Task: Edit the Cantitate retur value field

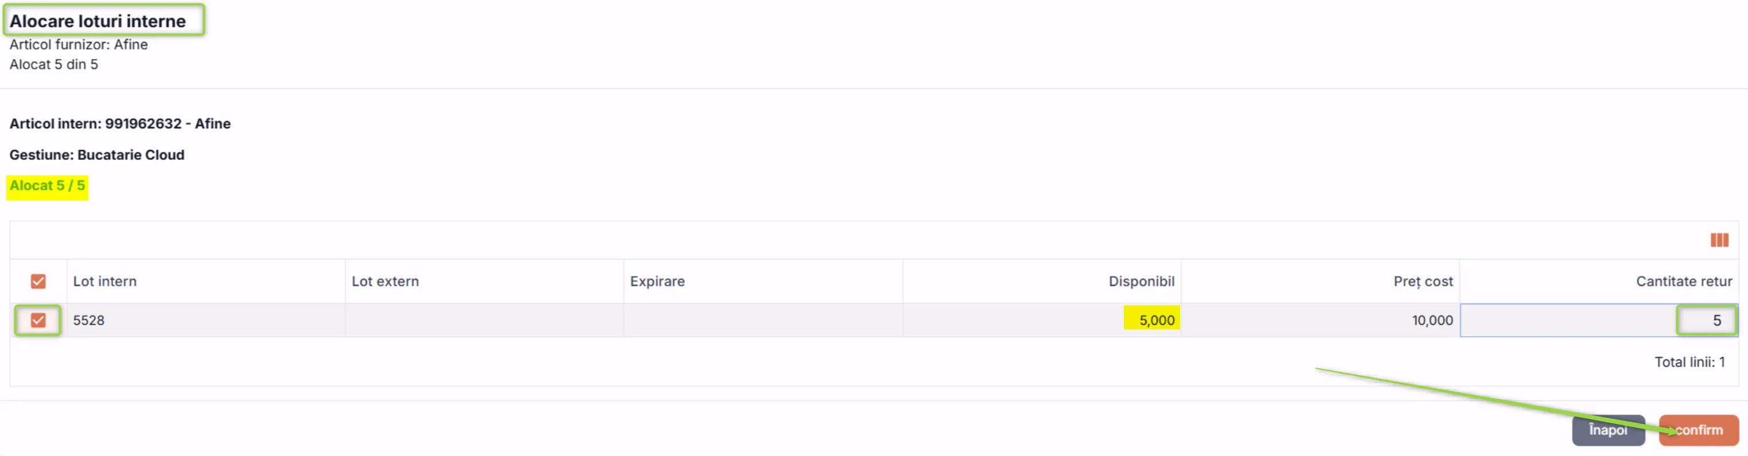Action: click(1599, 320)
